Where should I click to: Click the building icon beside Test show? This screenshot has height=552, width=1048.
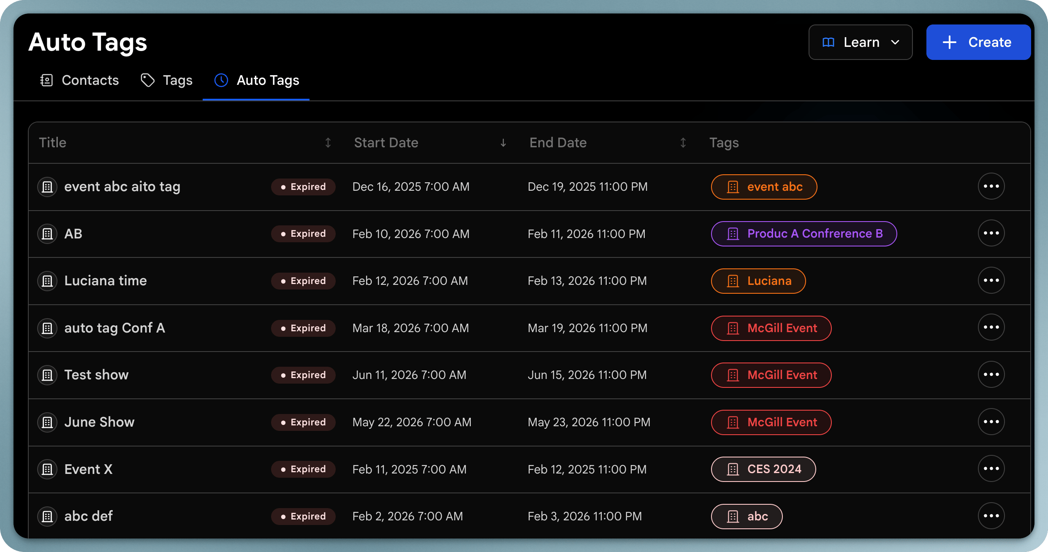point(47,375)
